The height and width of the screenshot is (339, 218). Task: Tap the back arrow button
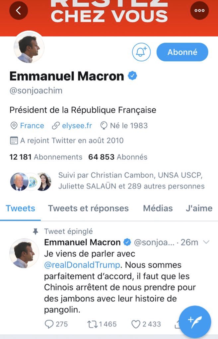tap(18, 11)
